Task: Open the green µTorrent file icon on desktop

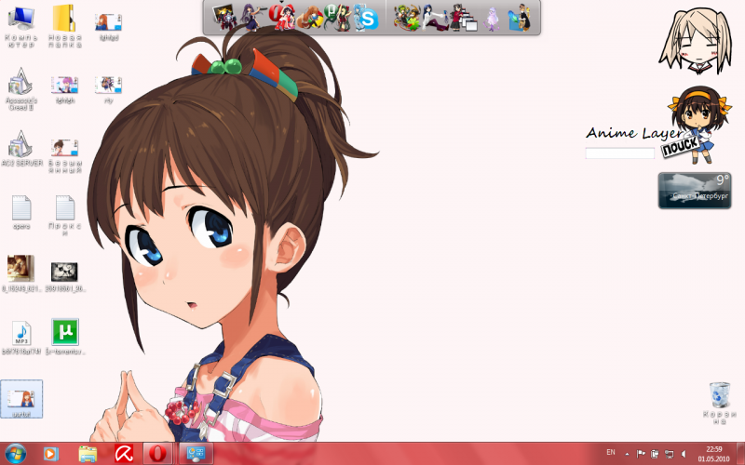Action: [65, 337]
